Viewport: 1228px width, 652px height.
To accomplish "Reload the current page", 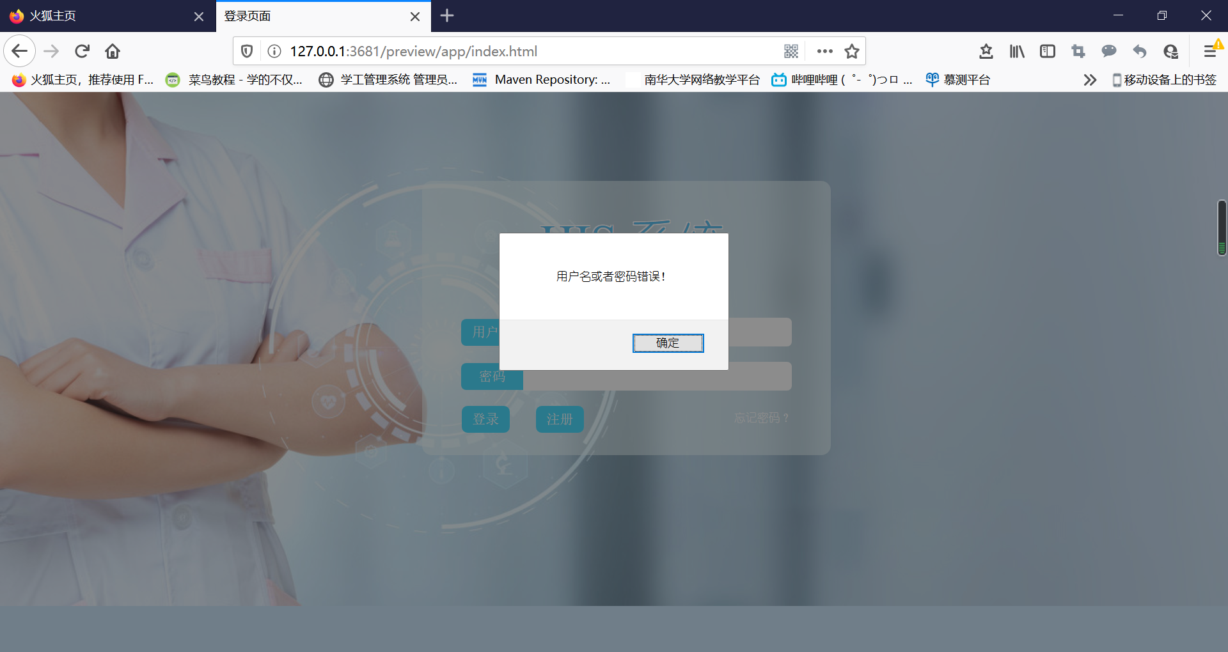I will [x=82, y=51].
